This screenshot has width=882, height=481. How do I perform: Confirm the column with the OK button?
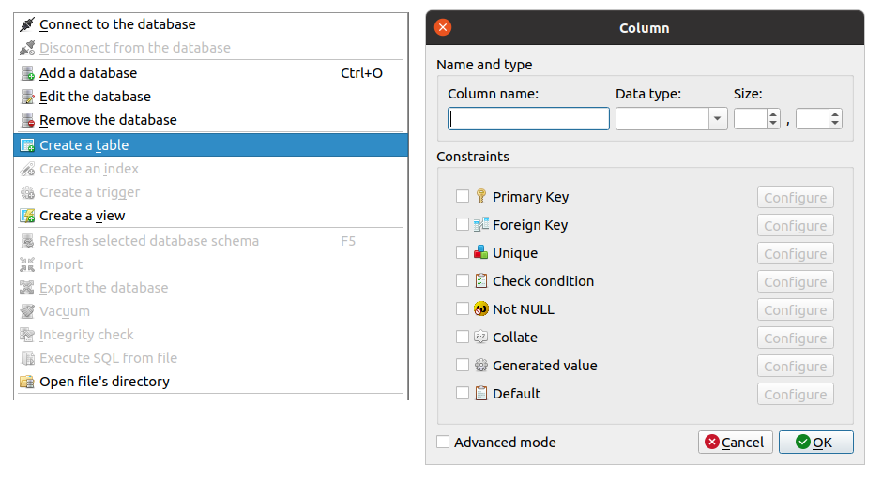click(816, 443)
